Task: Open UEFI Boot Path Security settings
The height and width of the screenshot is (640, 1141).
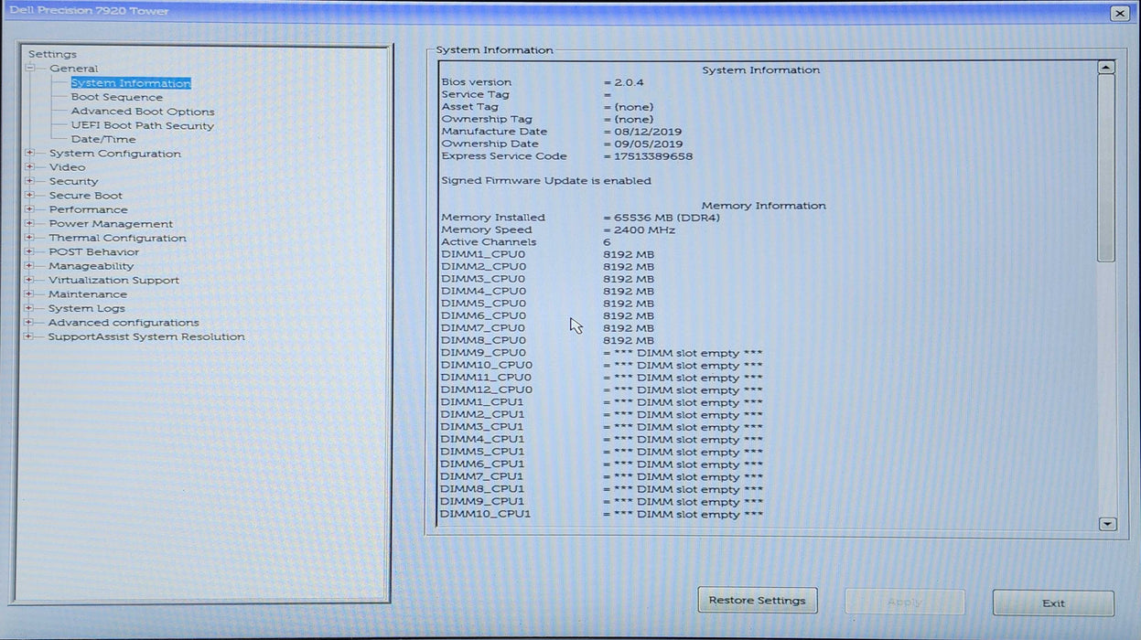Action: 142,125
